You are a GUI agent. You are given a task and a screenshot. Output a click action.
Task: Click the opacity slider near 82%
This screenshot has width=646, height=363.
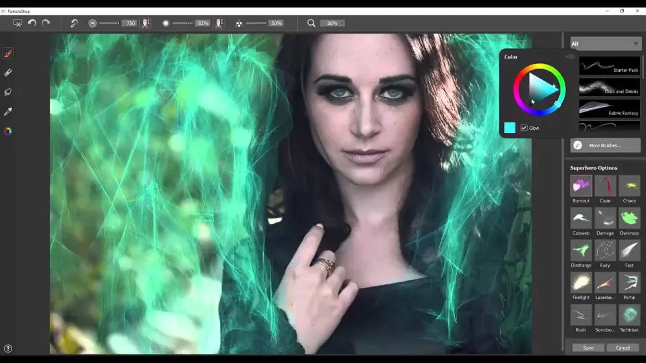coord(182,23)
